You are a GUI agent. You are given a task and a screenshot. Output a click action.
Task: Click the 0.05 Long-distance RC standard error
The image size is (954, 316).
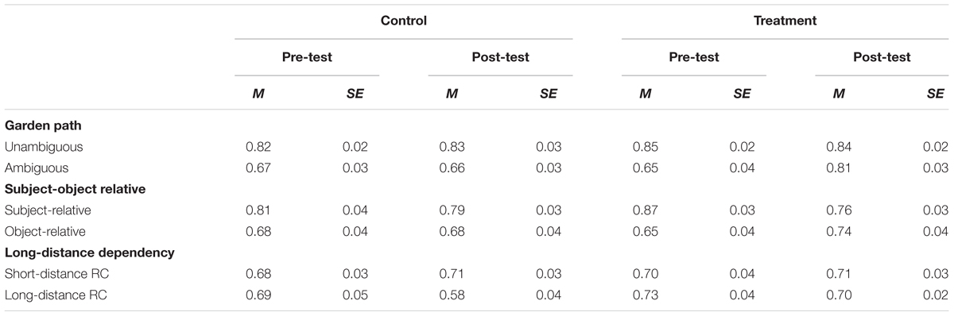click(x=355, y=296)
